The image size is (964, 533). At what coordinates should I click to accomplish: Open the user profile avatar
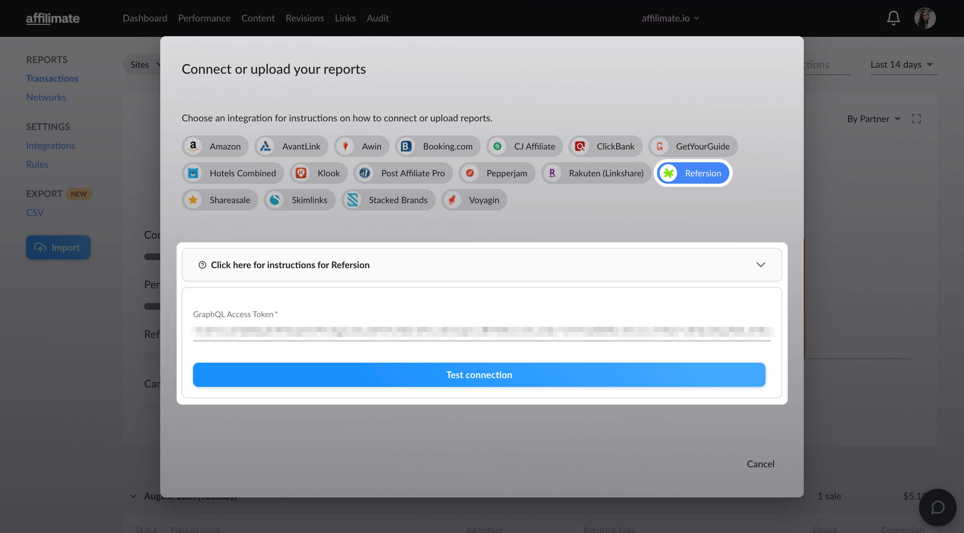click(x=925, y=18)
